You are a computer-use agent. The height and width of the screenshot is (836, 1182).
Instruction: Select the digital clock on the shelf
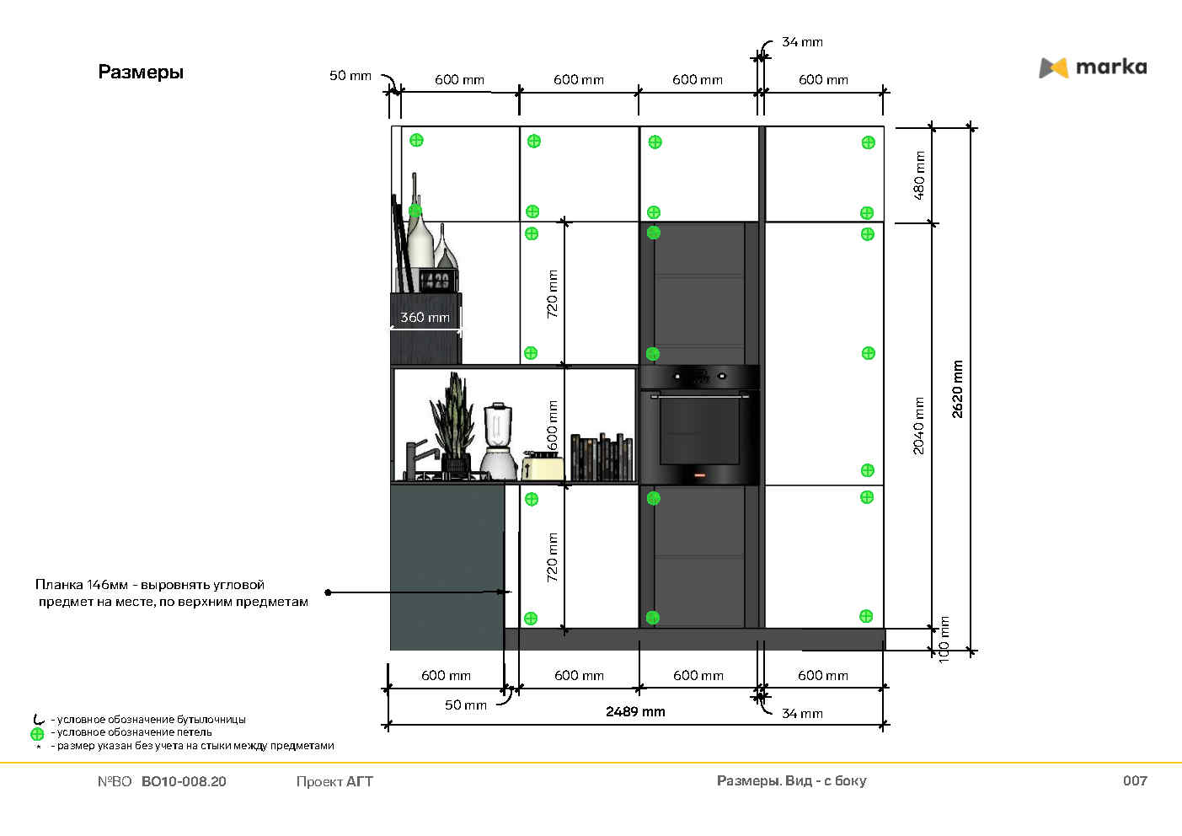click(x=437, y=281)
